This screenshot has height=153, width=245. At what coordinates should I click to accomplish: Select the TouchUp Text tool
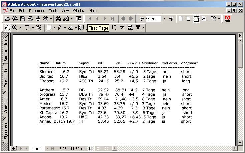coord(138,28)
